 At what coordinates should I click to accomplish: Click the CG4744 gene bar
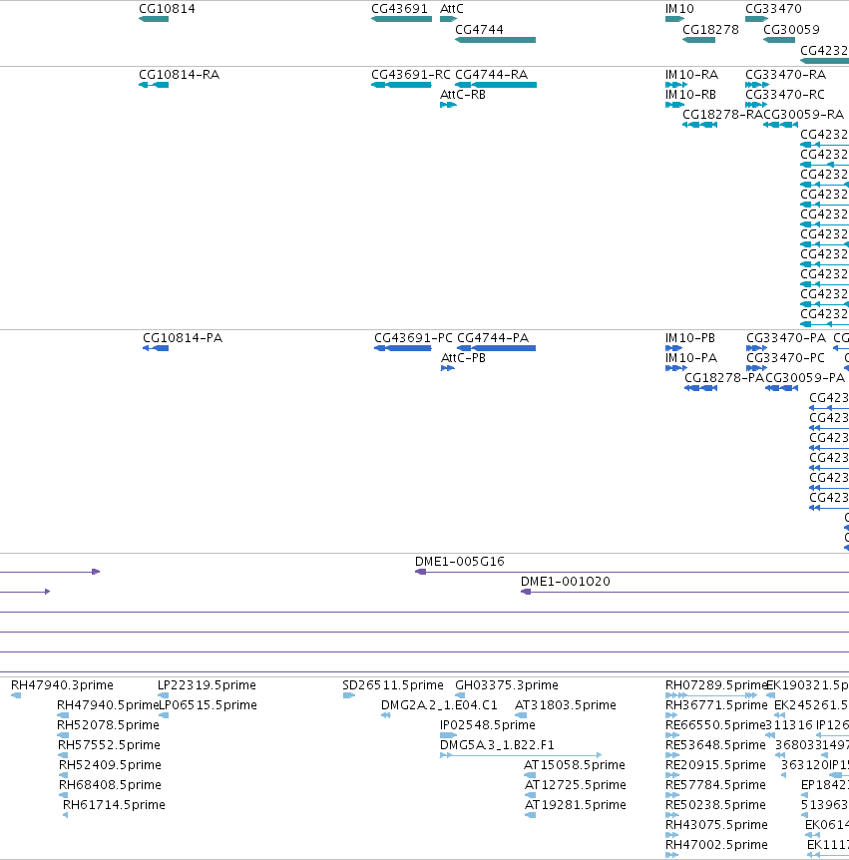coord(495,40)
